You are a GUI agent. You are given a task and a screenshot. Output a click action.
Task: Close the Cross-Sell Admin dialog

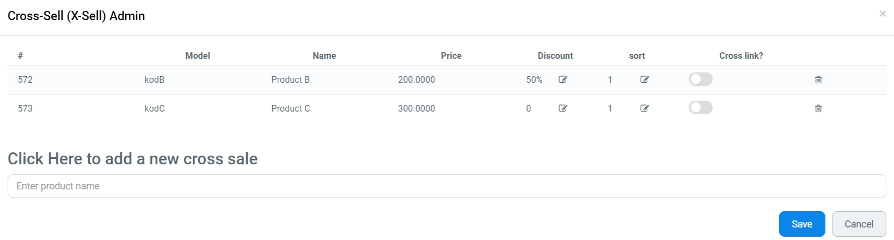[x=882, y=14]
